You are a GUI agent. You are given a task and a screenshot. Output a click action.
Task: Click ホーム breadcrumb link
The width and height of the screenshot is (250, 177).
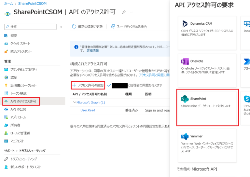[8, 4]
